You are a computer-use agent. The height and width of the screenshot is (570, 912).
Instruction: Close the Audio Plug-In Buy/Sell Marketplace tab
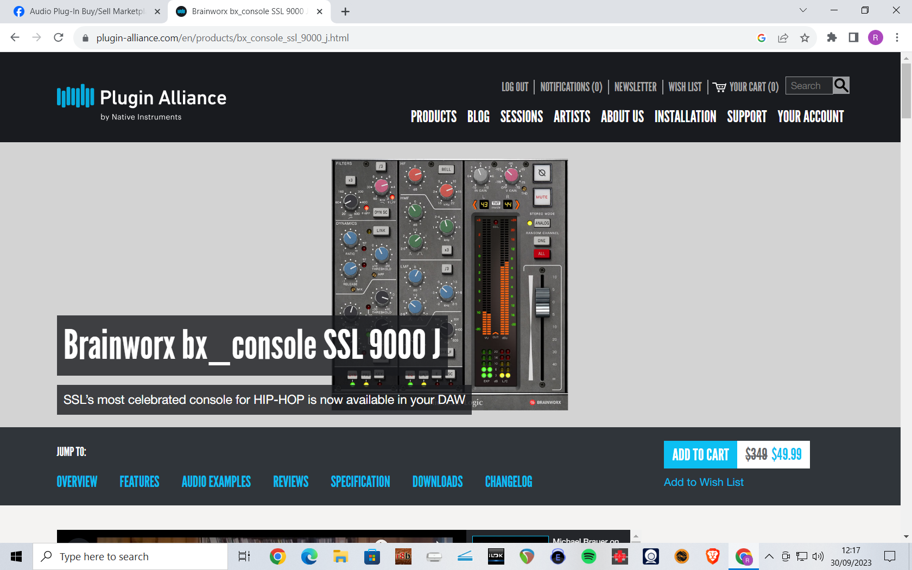(157, 11)
